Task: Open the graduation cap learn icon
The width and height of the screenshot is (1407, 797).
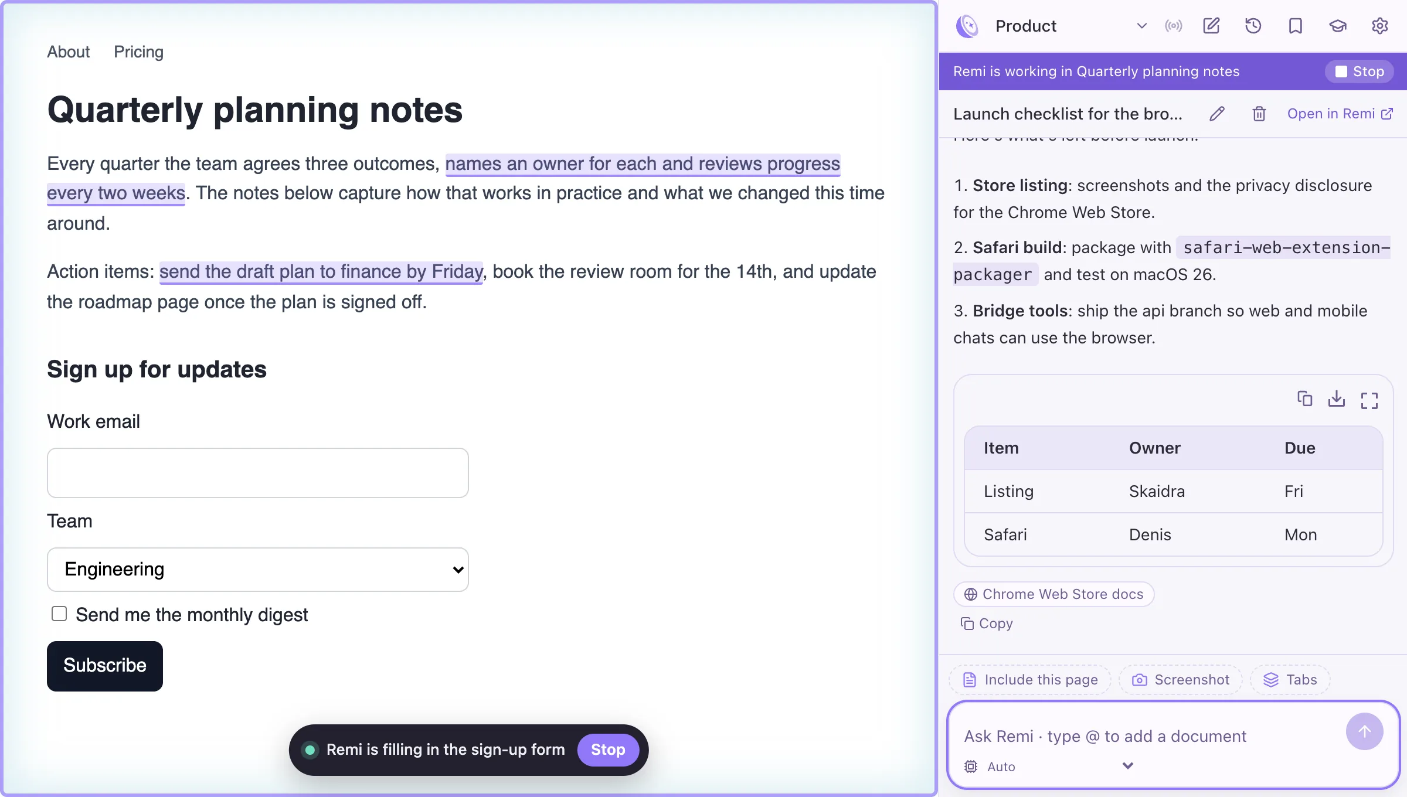Action: coord(1338,26)
